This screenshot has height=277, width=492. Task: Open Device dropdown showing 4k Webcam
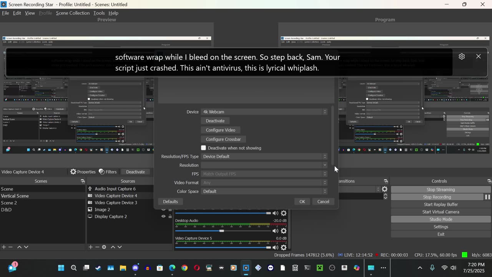pos(264,112)
